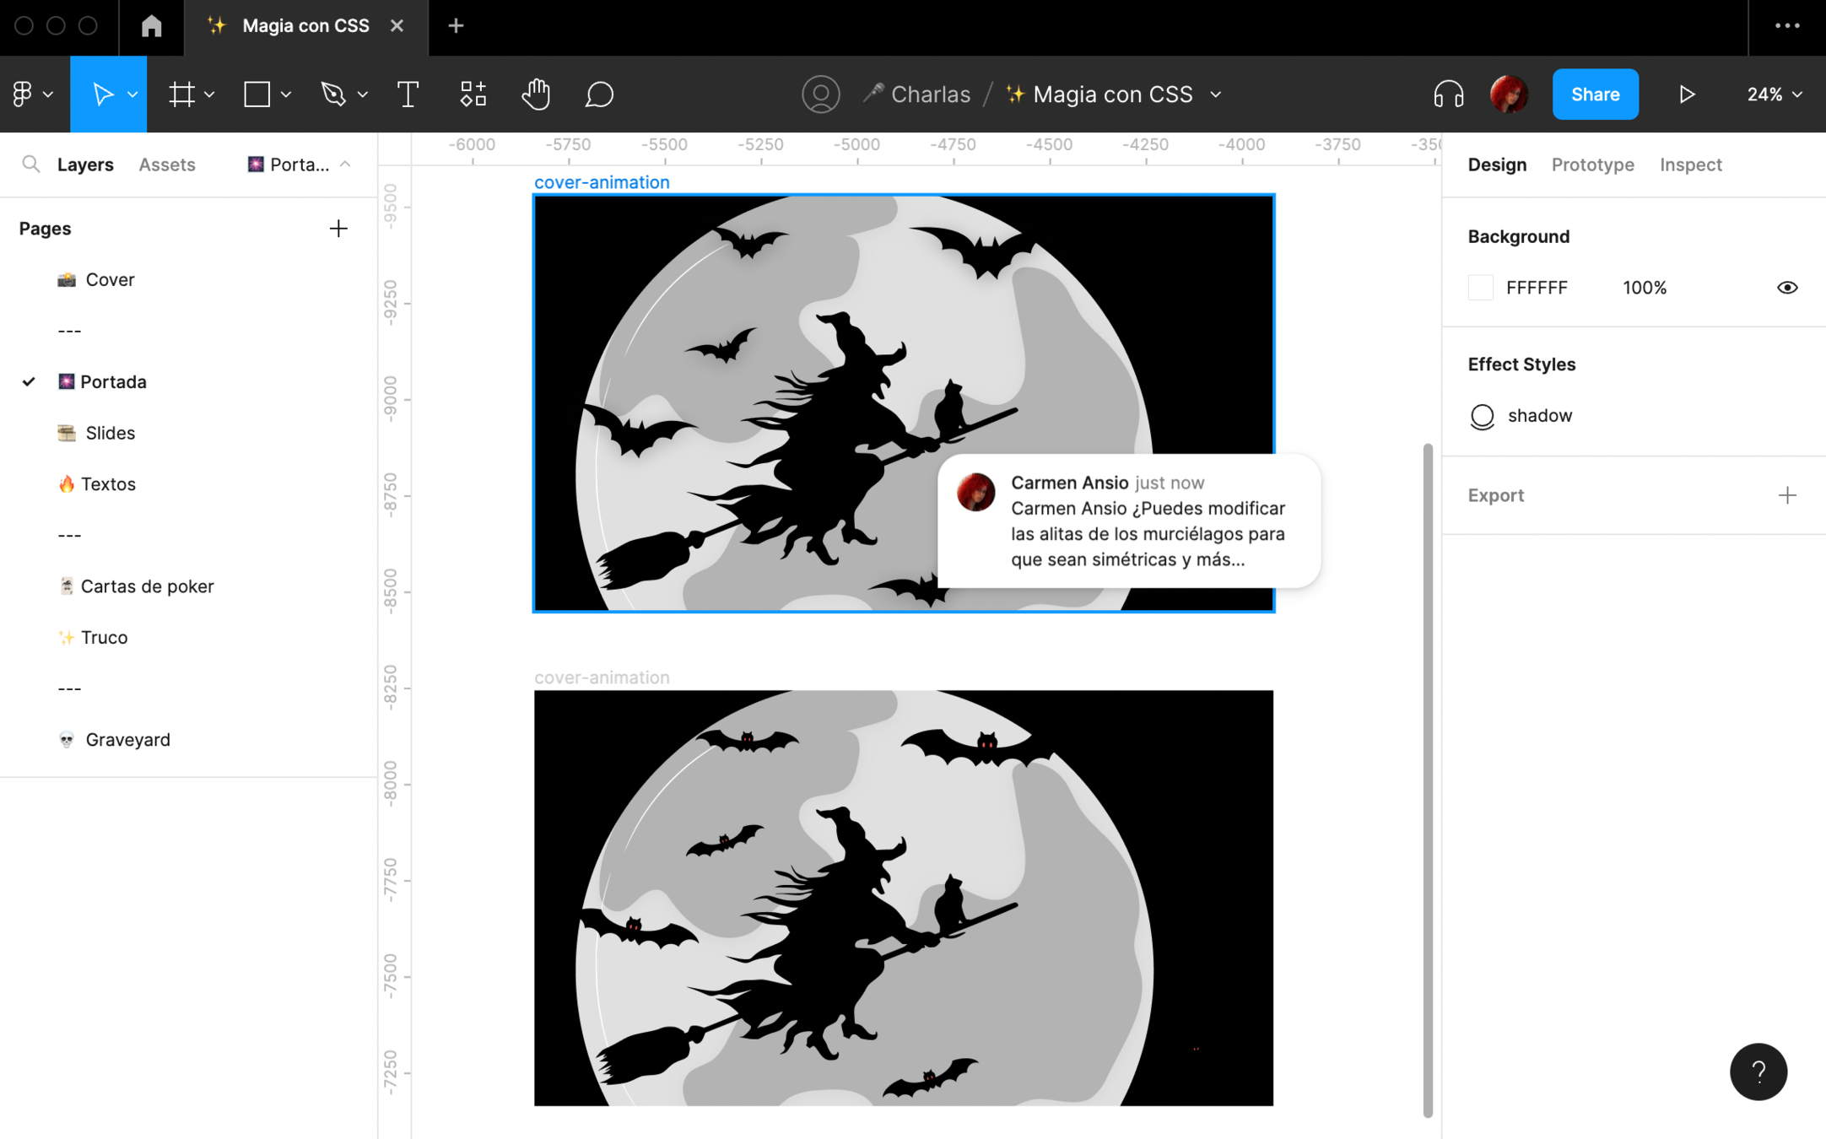Open the Figma main menu dropdown
Viewport: 1826px width, 1139px height.
coord(32,94)
